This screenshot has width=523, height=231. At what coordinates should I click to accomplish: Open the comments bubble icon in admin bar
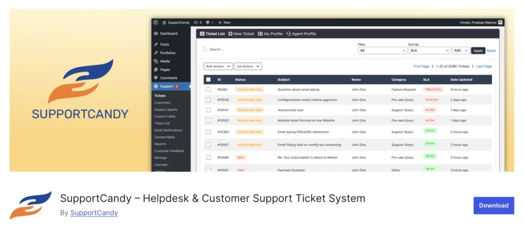click(x=208, y=22)
